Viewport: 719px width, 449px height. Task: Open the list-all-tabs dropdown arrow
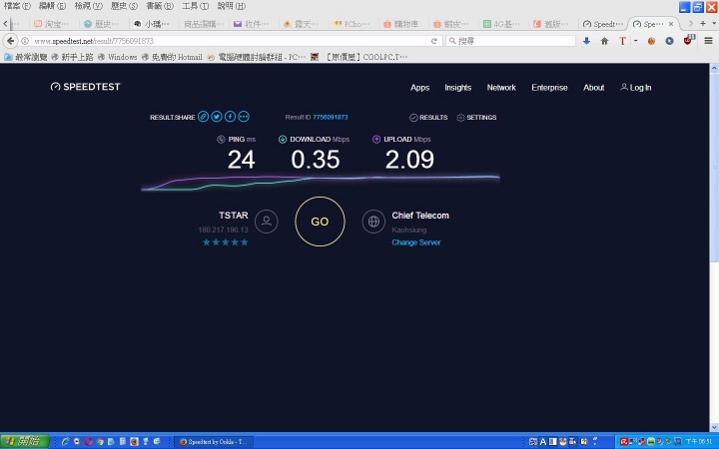714,23
